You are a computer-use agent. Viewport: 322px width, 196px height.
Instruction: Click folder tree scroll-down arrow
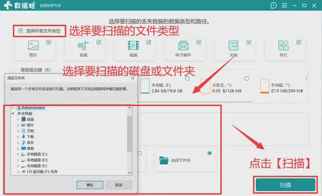(130, 173)
